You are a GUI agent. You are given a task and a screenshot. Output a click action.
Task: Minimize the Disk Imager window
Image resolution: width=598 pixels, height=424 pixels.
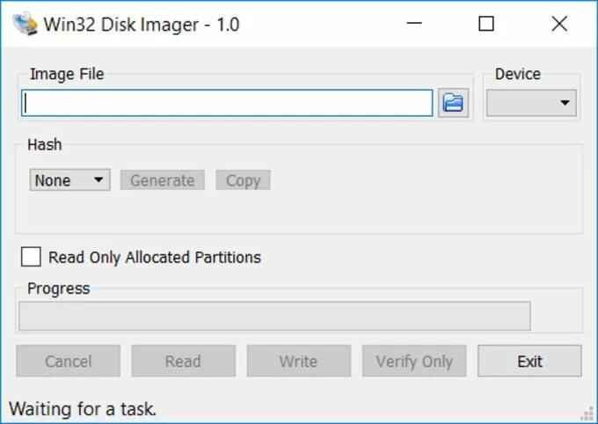pyautogui.click(x=412, y=24)
